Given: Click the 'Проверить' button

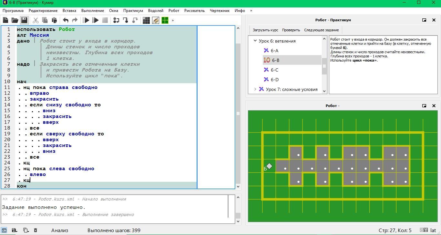Looking at the screenshot, I should [291, 30].
